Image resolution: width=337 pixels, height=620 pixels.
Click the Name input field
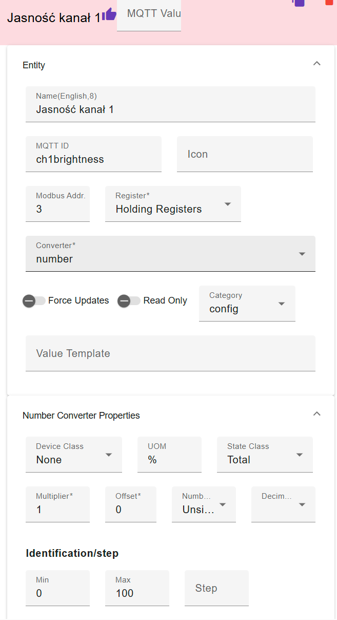(x=170, y=104)
